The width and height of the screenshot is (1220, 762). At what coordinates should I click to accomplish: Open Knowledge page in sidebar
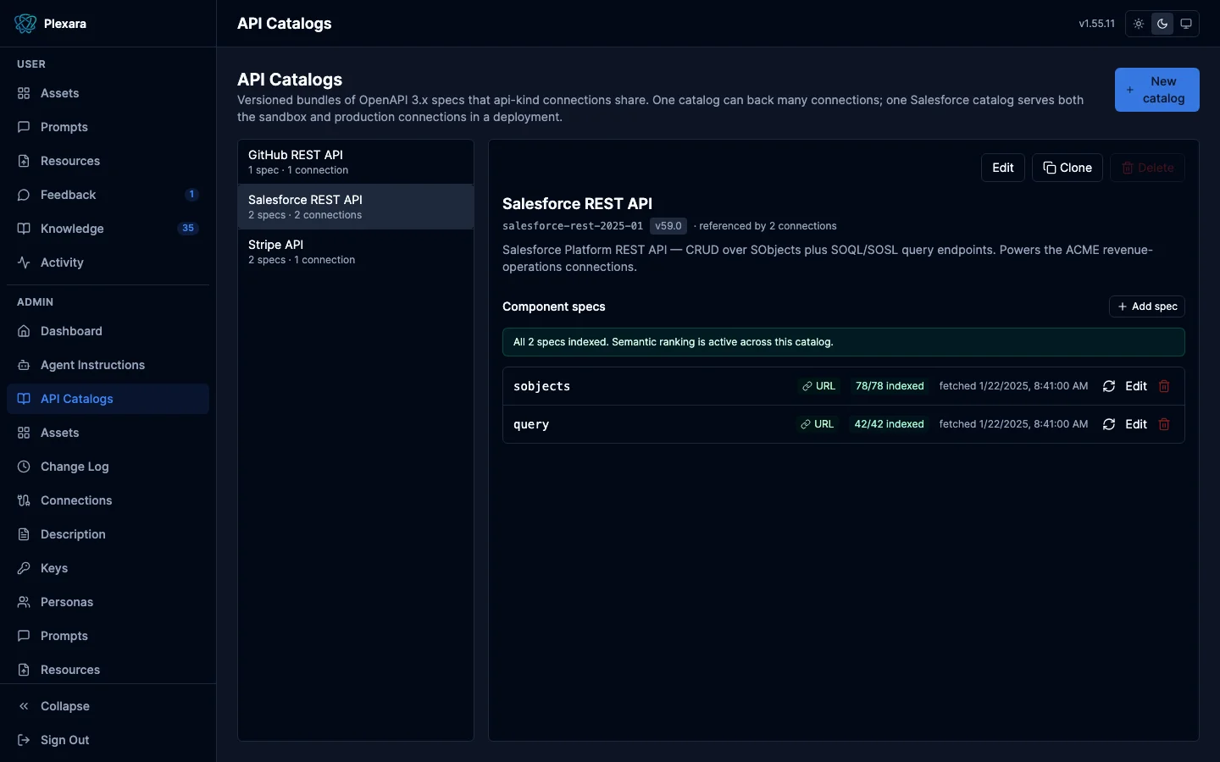point(108,229)
